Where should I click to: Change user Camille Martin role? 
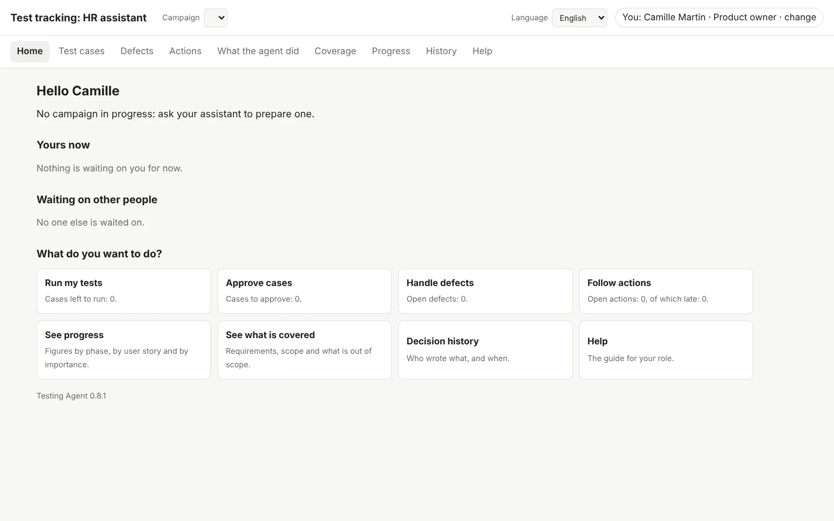click(719, 17)
